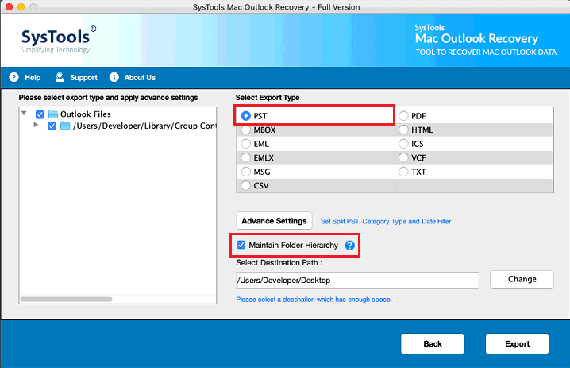Click the Support person icon
This screenshot has width=570, height=368.
60,77
